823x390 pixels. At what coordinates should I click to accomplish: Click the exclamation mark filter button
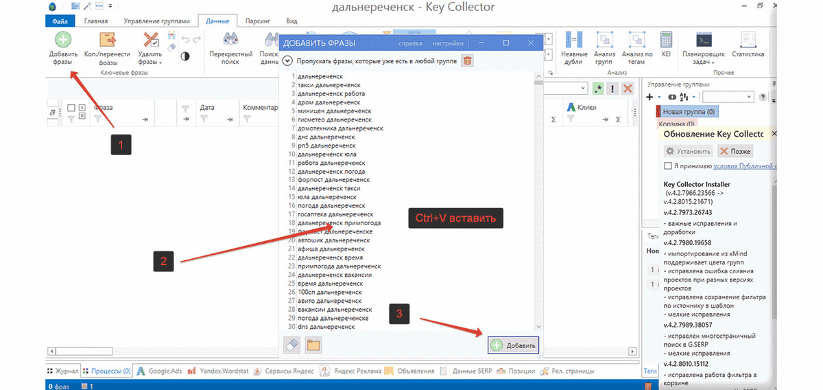[612, 89]
